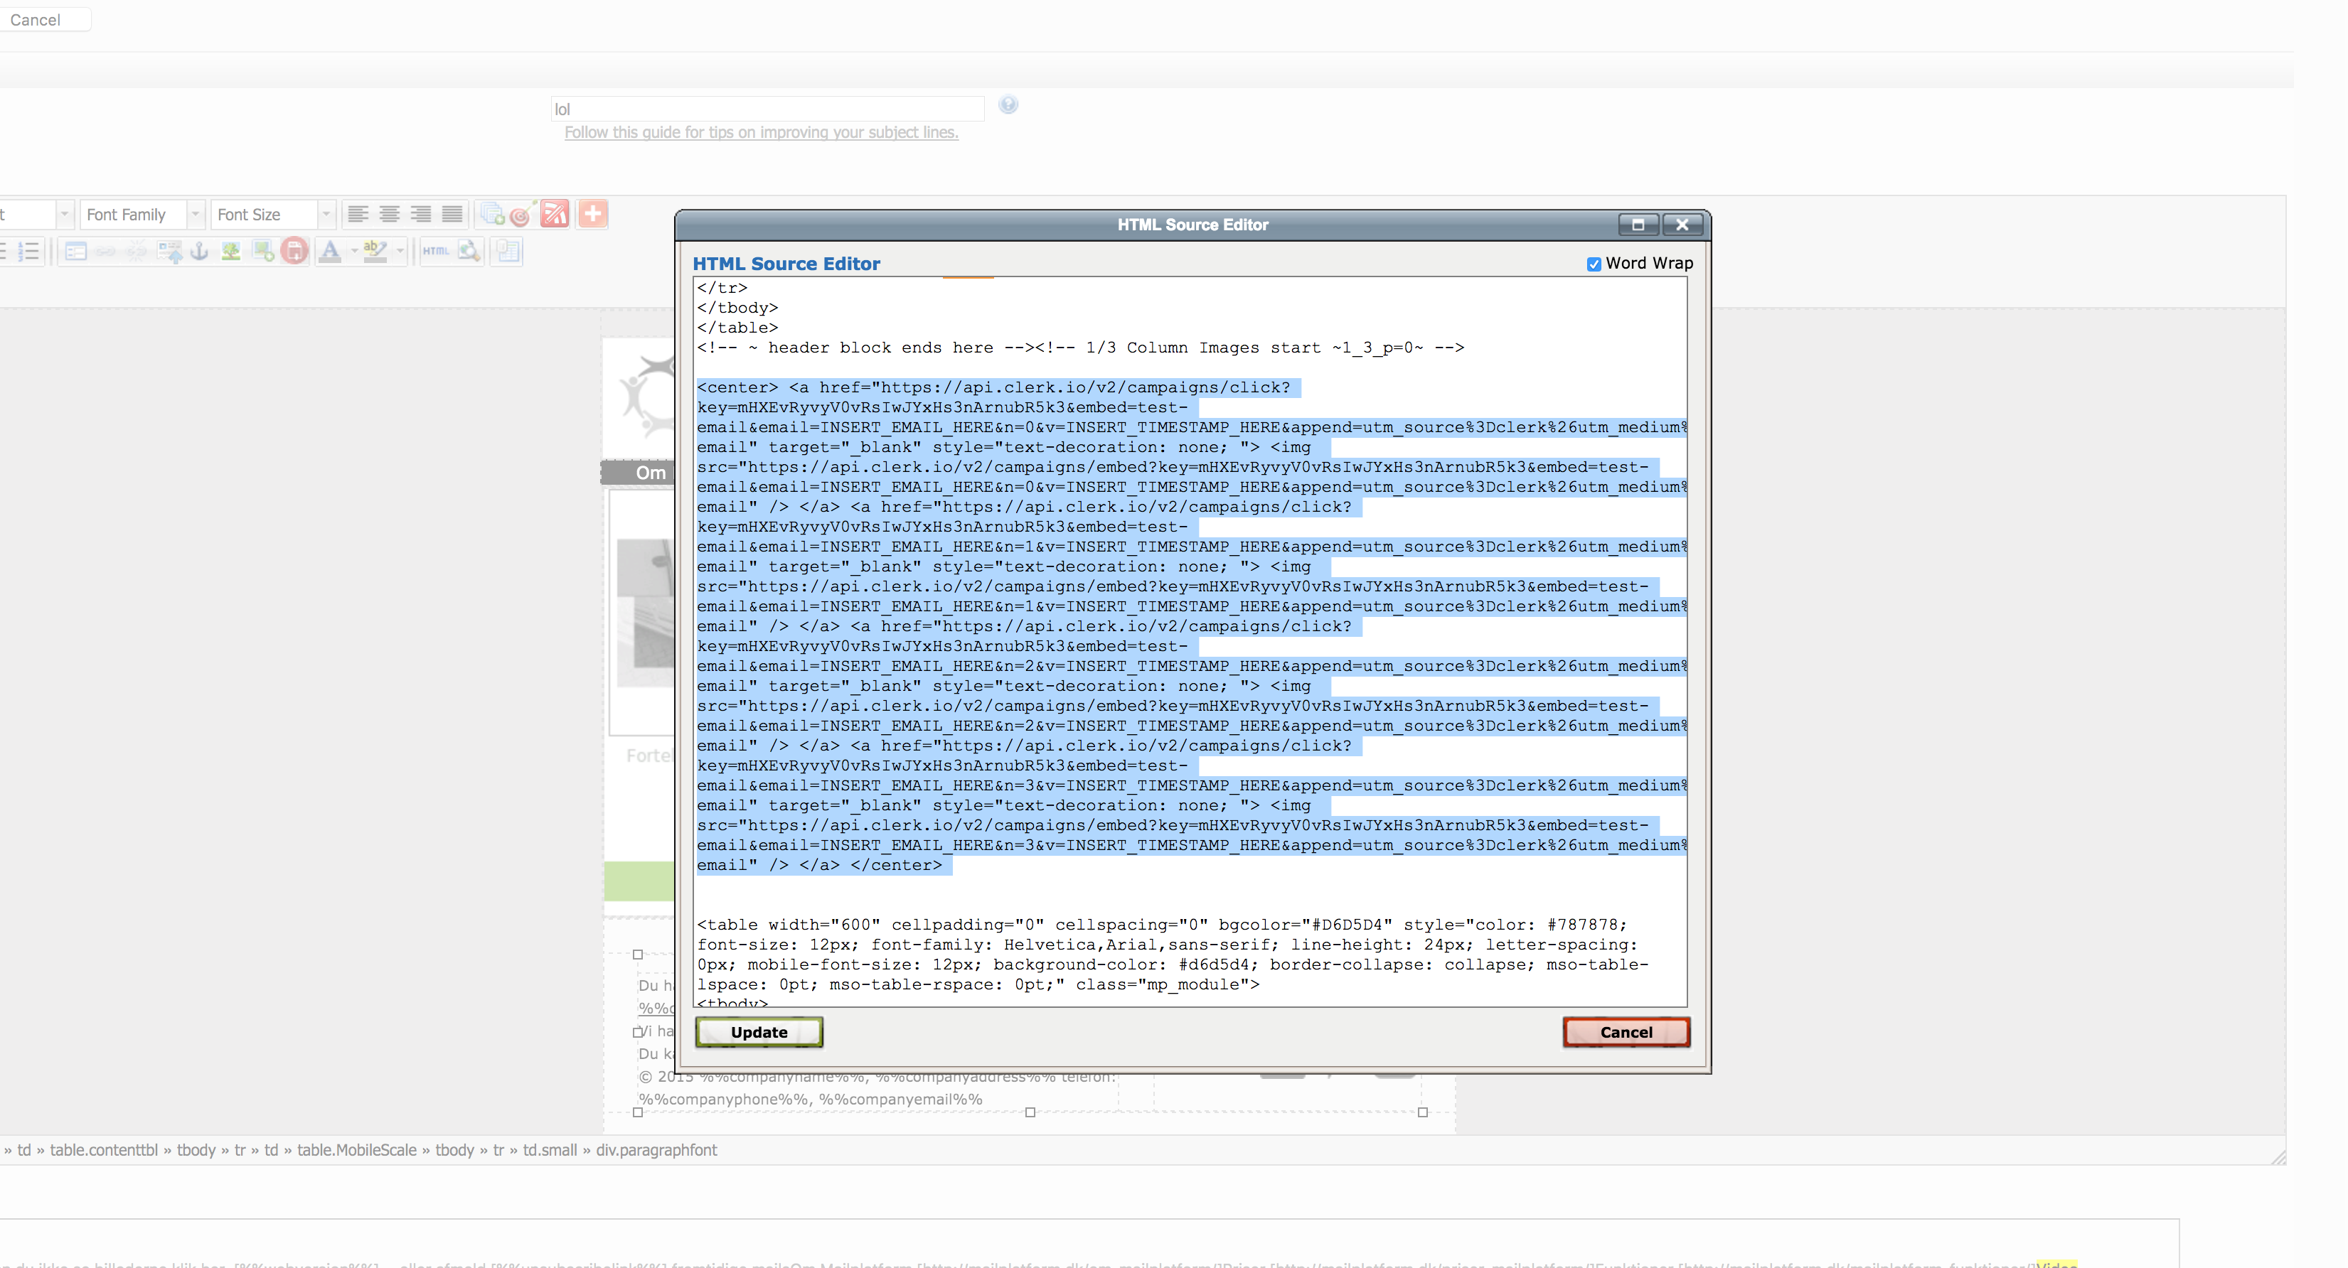Click the numbered list icon

29,252
